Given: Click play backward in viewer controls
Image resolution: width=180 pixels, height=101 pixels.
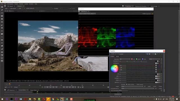Looking at the screenshot, I should [56, 87].
